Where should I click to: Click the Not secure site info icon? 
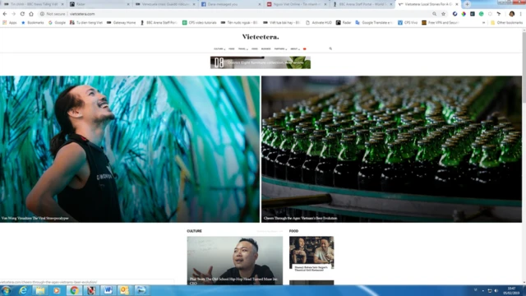coord(42,14)
